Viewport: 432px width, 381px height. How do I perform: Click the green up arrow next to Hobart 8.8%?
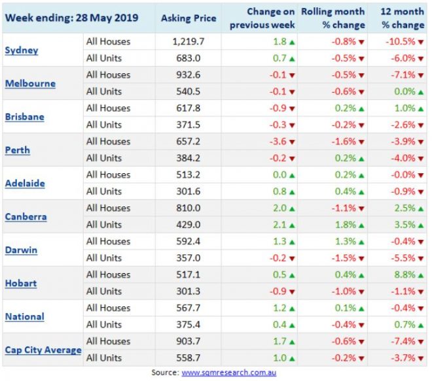(x=422, y=275)
